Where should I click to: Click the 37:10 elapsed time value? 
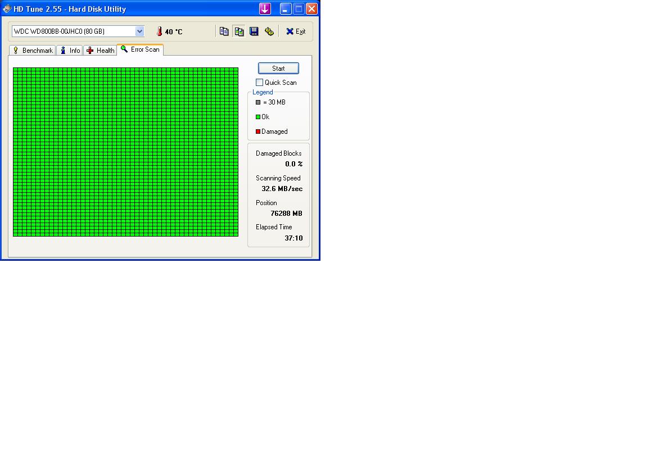coord(293,238)
